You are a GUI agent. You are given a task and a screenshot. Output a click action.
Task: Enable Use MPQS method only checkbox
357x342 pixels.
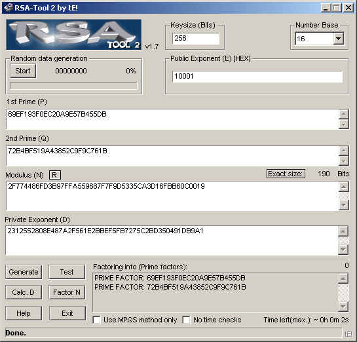96,320
